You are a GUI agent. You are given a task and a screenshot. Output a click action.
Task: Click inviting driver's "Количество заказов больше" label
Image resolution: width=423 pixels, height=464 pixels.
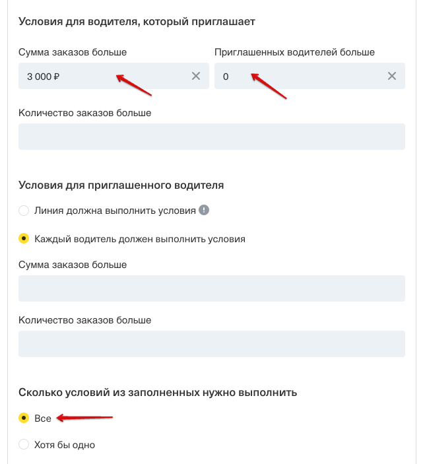(84, 113)
